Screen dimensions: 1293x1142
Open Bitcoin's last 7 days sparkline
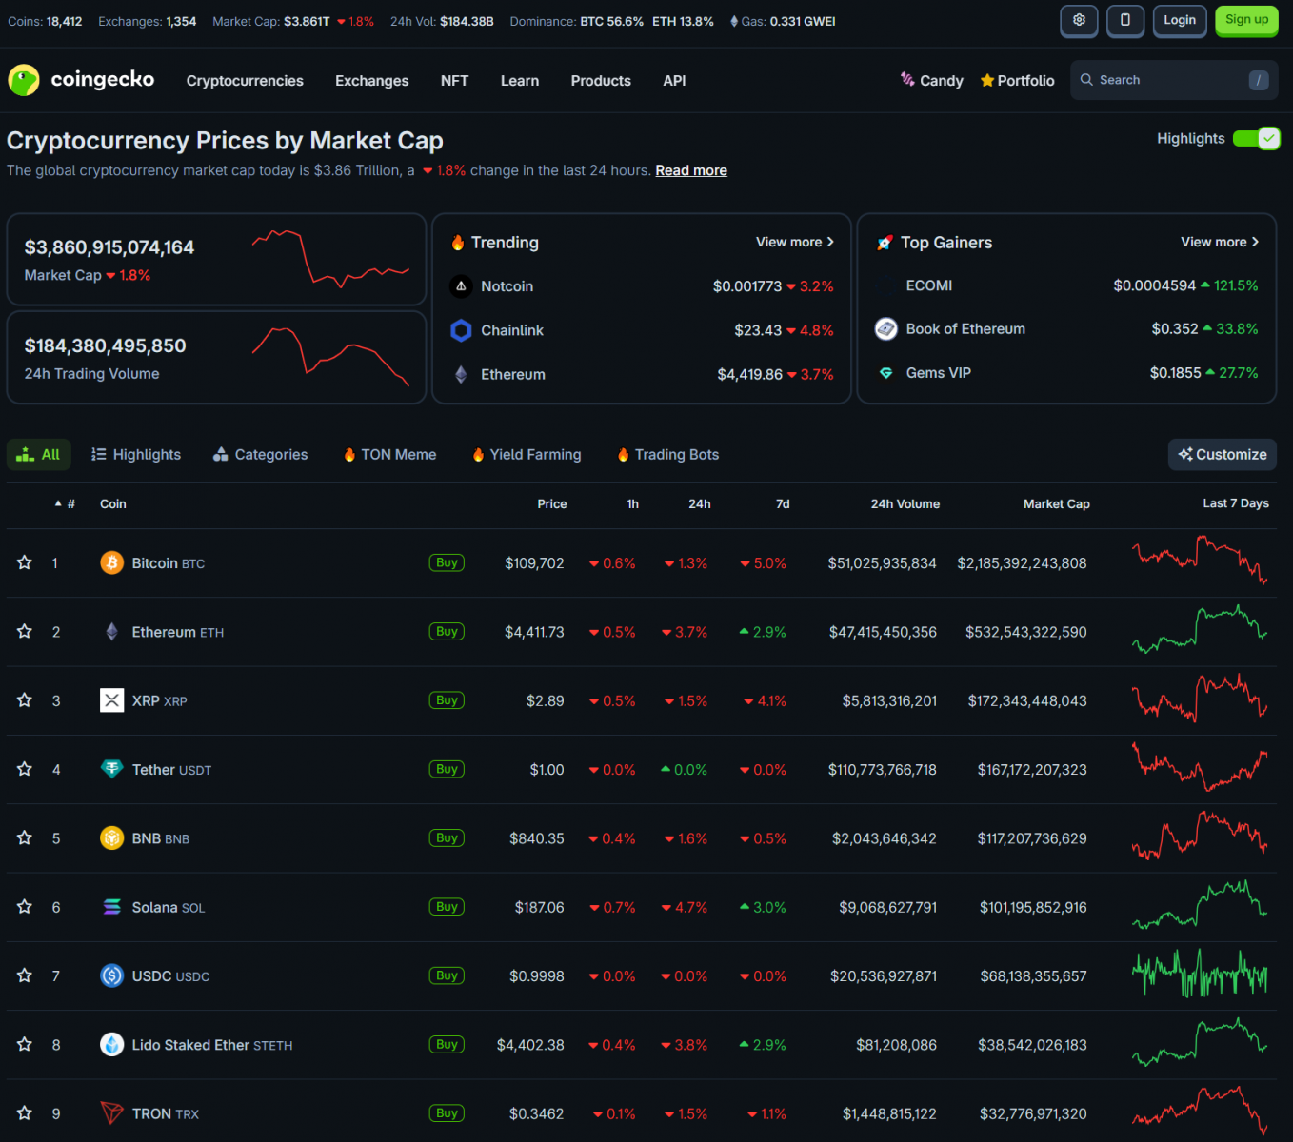1199,561
